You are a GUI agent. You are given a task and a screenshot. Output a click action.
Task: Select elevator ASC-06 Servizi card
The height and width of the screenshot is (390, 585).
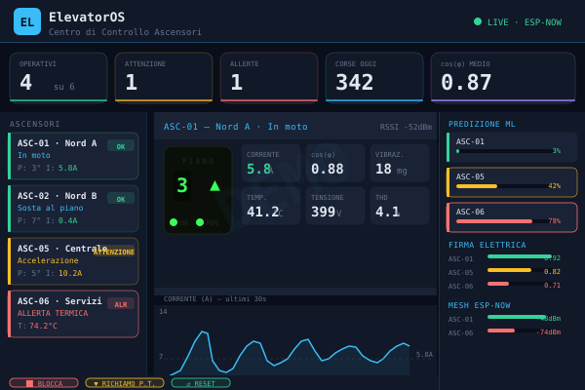(x=73, y=314)
